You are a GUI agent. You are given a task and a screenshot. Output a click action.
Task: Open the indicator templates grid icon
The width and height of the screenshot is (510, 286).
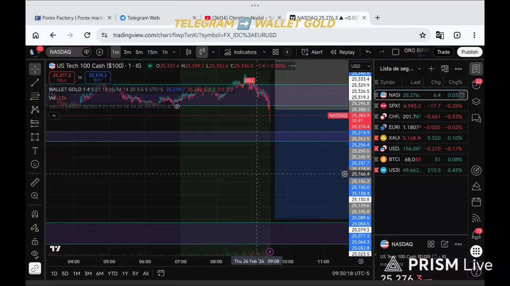(275, 52)
